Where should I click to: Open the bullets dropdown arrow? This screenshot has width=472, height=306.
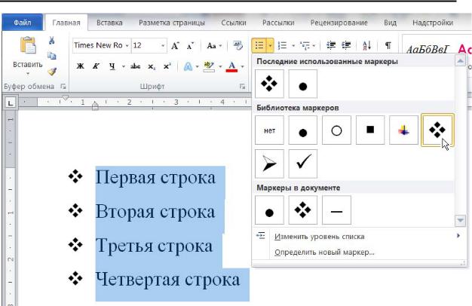pos(270,46)
